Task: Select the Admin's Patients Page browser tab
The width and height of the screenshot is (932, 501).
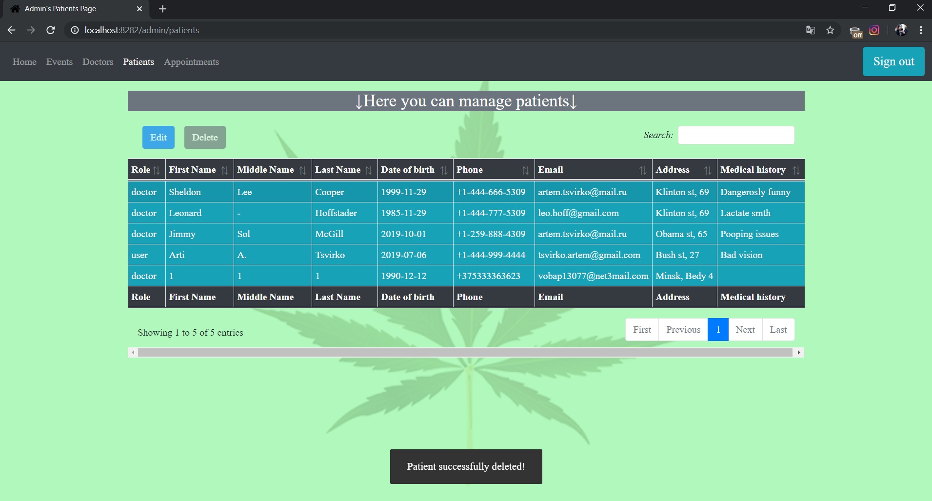Action: (76, 9)
